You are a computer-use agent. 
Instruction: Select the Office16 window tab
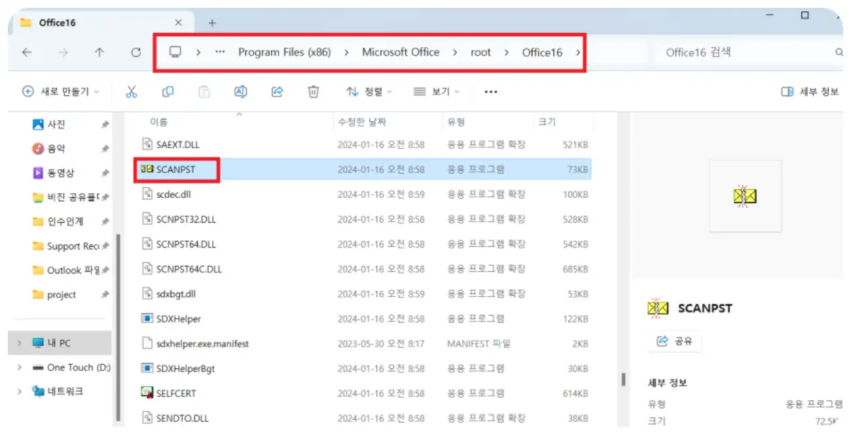tap(101, 23)
